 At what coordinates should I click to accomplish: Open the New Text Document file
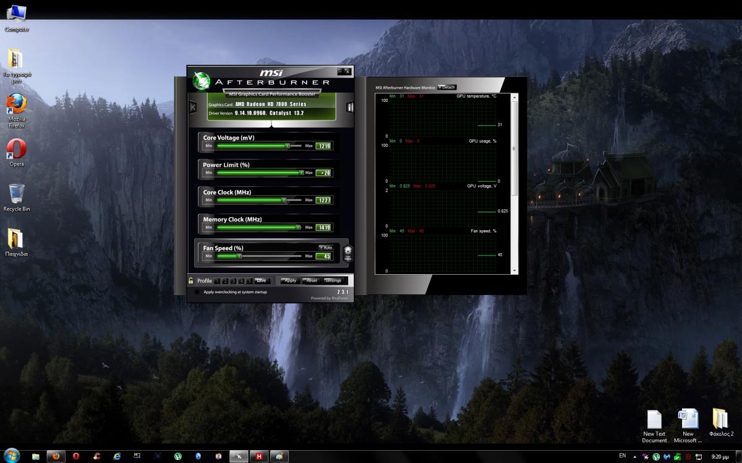point(654,426)
